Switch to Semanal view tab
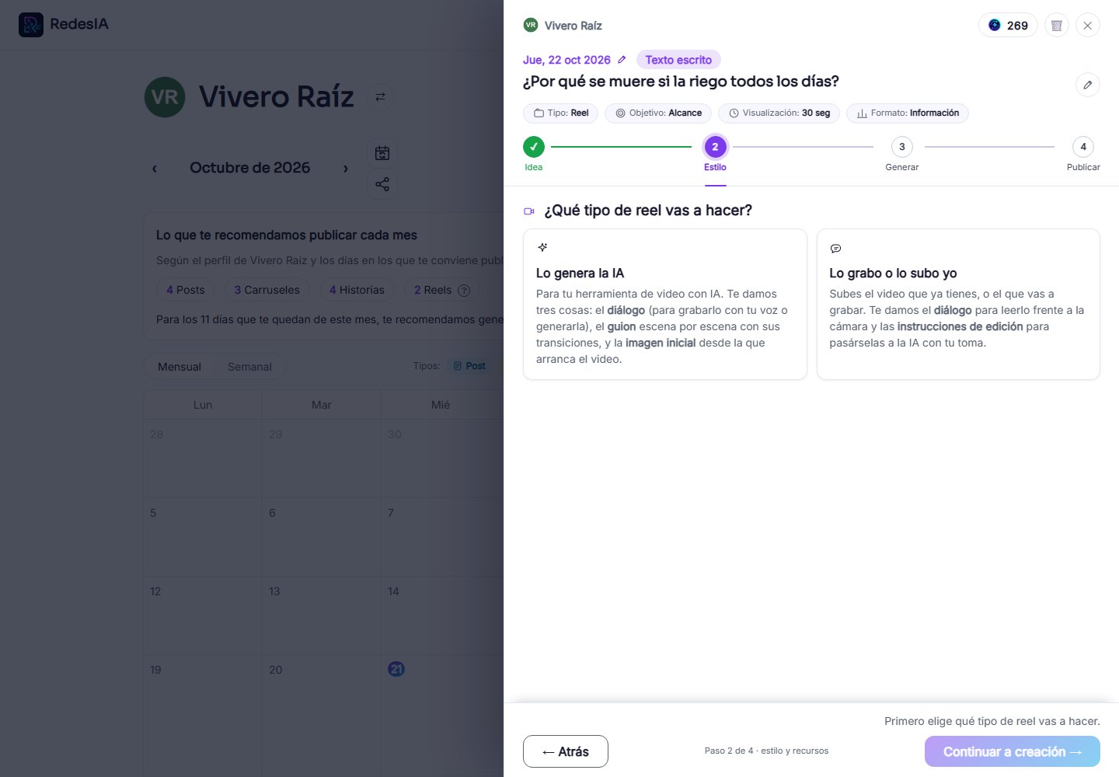Viewport: 1119px width, 777px height. [x=249, y=367]
